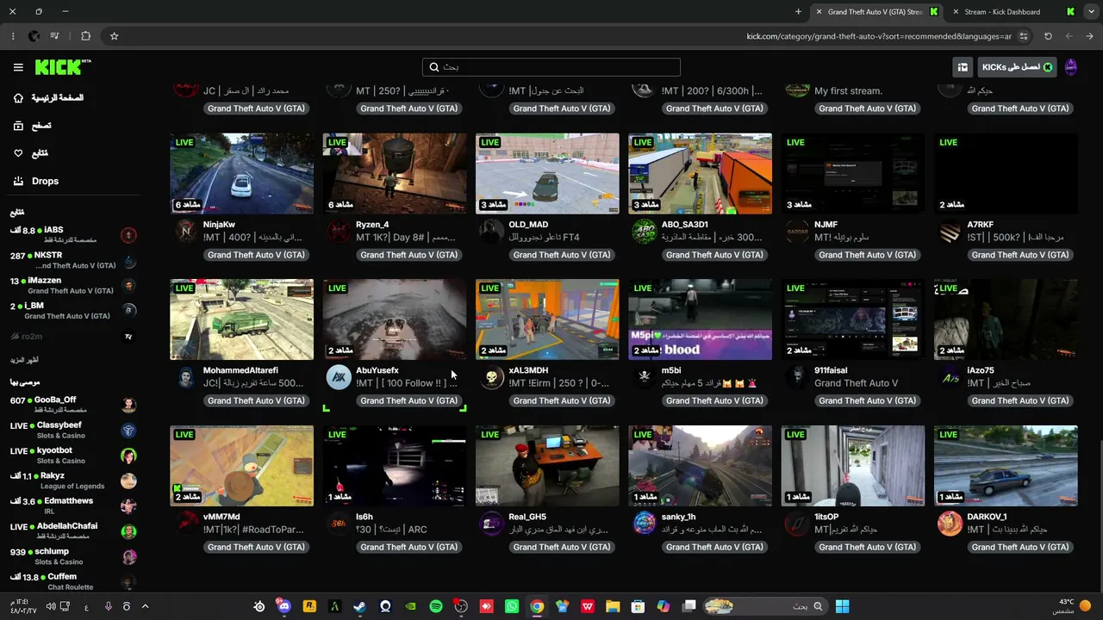
Task: Click the address bar URL
Action: click(879, 36)
